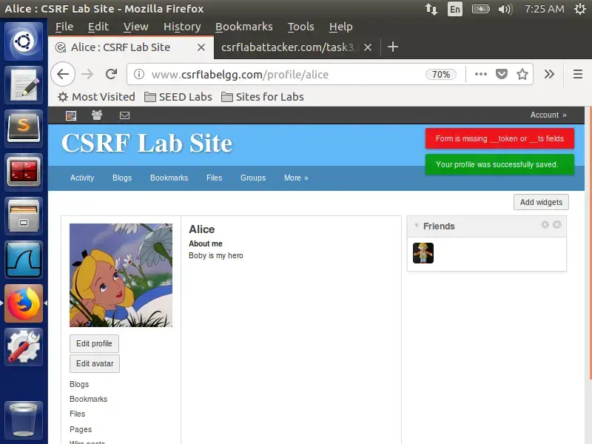The width and height of the screenshot is (592, 444).
Task: Open the power session menu icon
Action: pos(580,9)
